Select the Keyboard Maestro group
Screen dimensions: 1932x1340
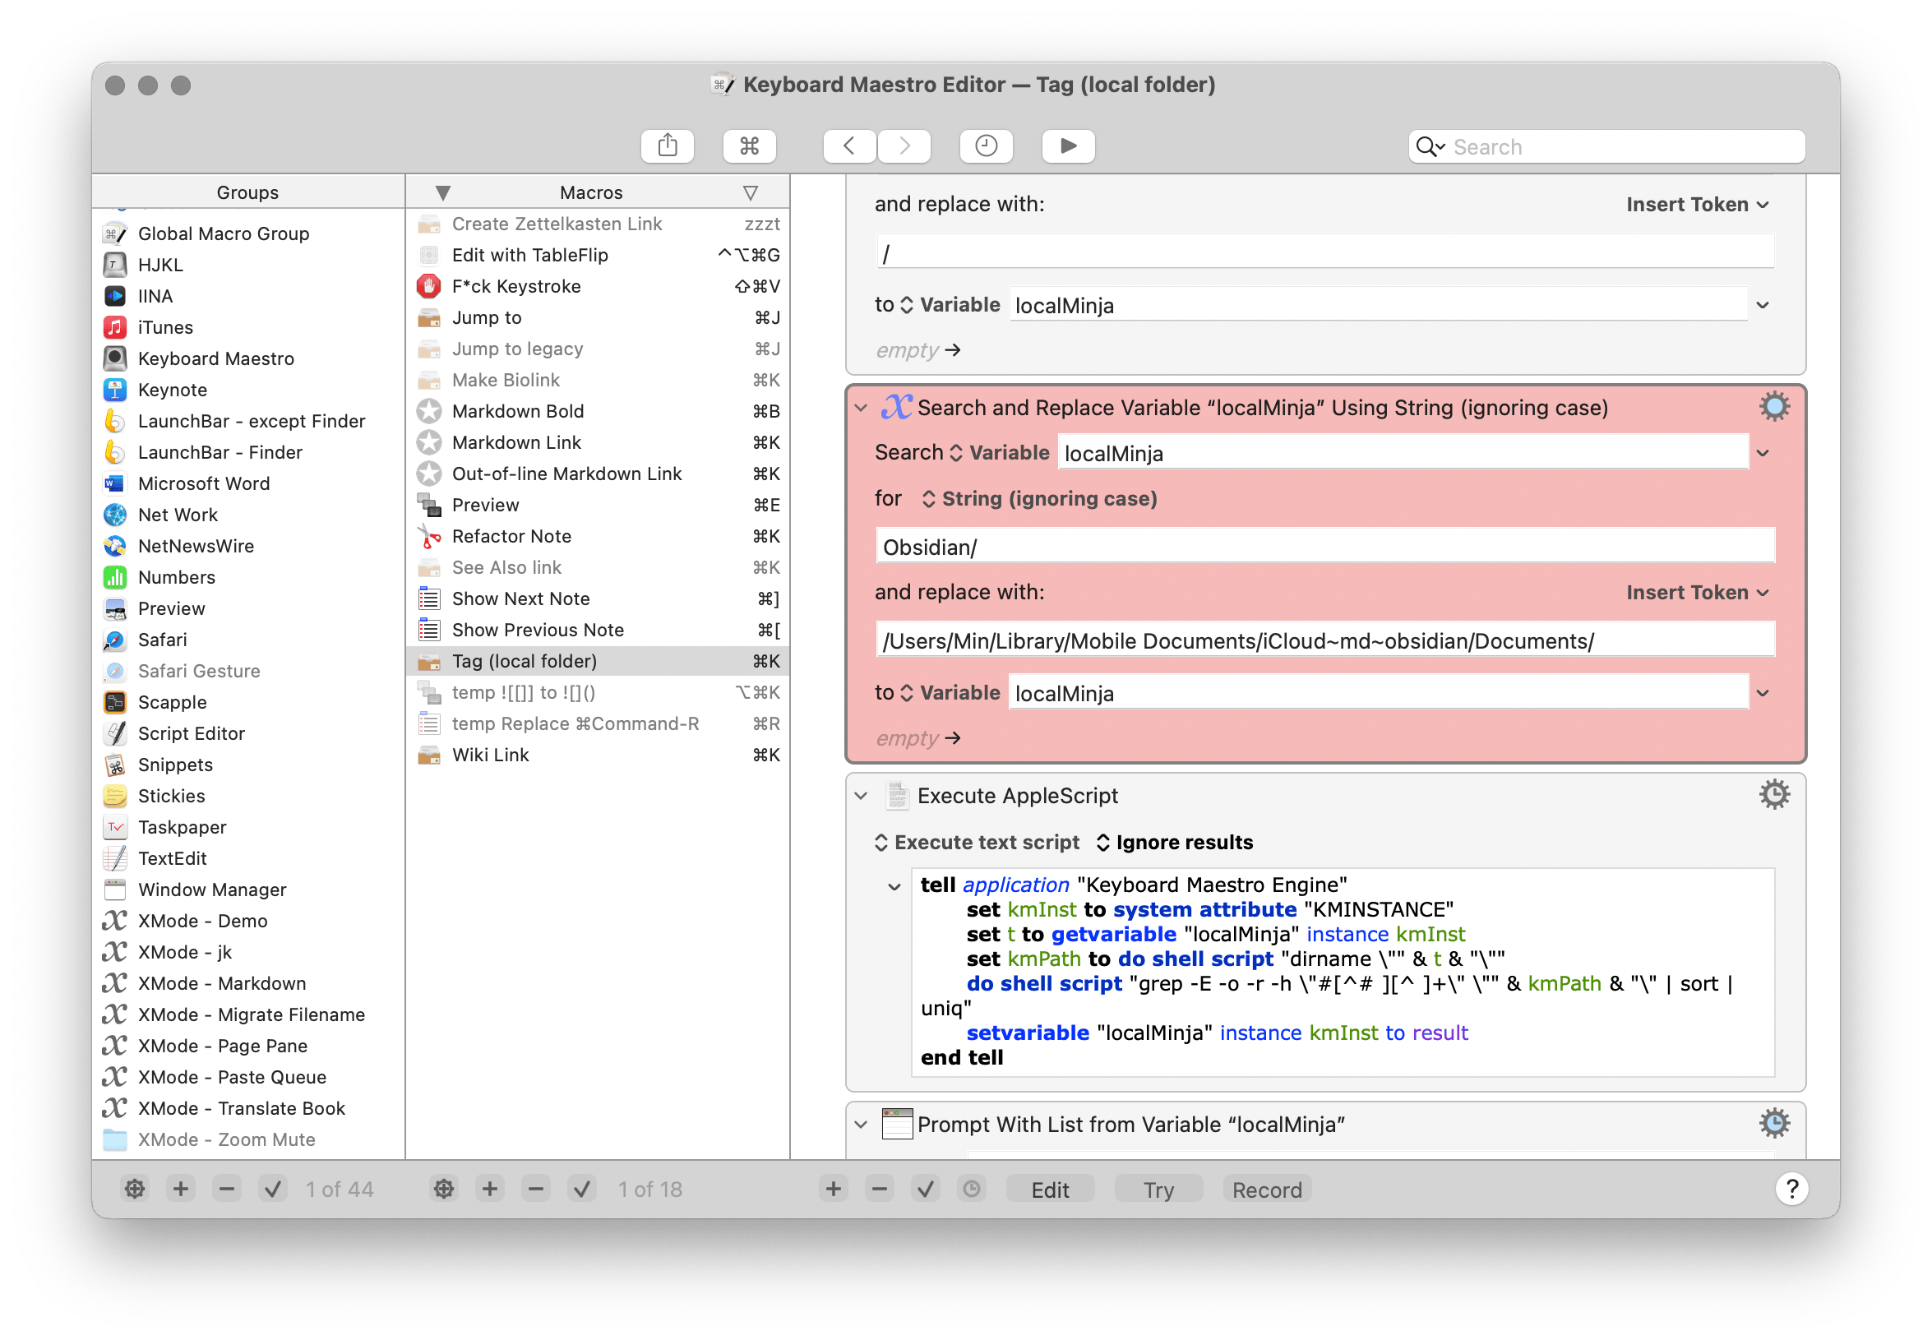pyautogui.click(x=248, y=358)
